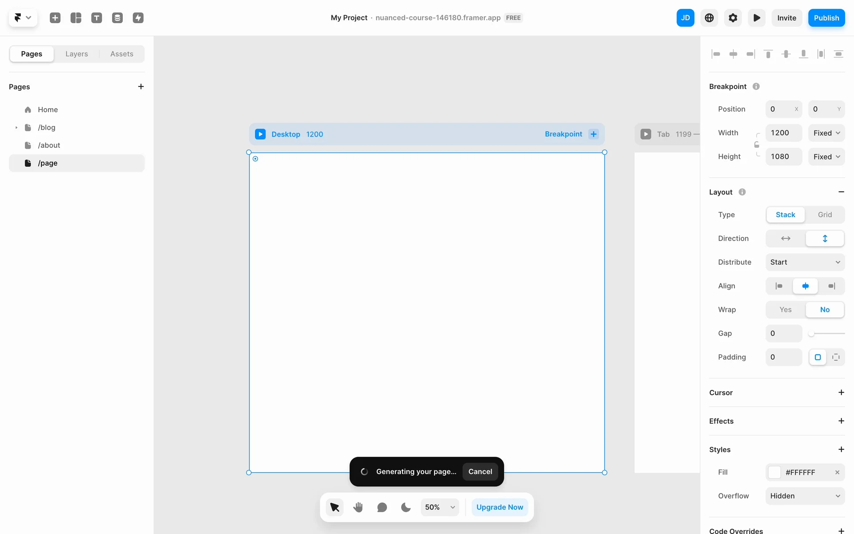This screenshot has width=854, height=534.
Task: Set layout type to Grid
Action: 825,214
